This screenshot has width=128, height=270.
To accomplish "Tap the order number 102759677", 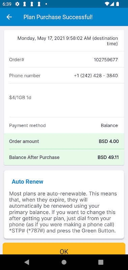I will (106, 60).
